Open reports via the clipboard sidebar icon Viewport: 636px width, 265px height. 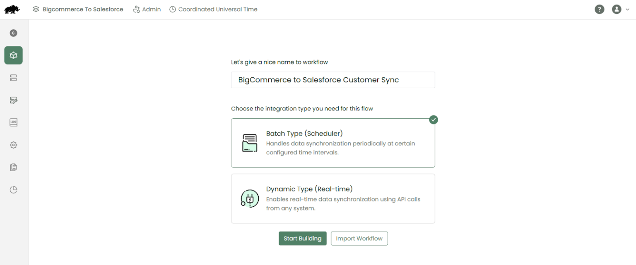13,167
